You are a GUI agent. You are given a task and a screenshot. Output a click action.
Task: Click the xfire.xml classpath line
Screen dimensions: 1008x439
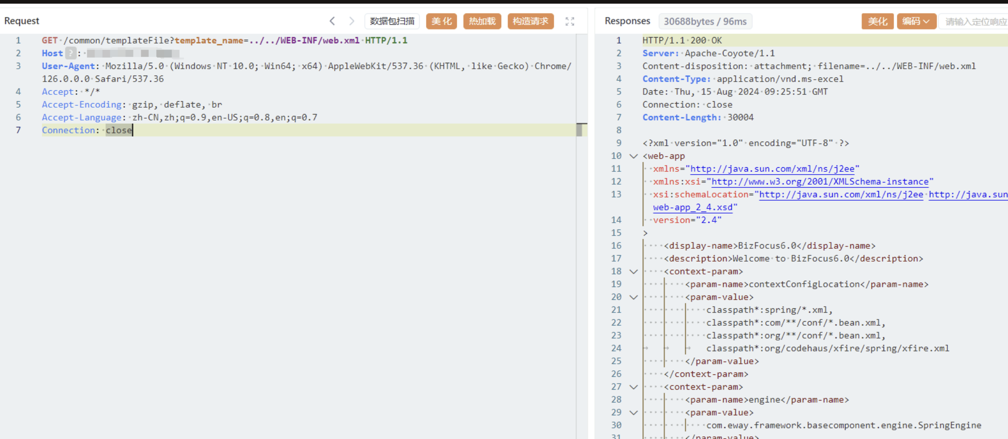tap(828, 348)
